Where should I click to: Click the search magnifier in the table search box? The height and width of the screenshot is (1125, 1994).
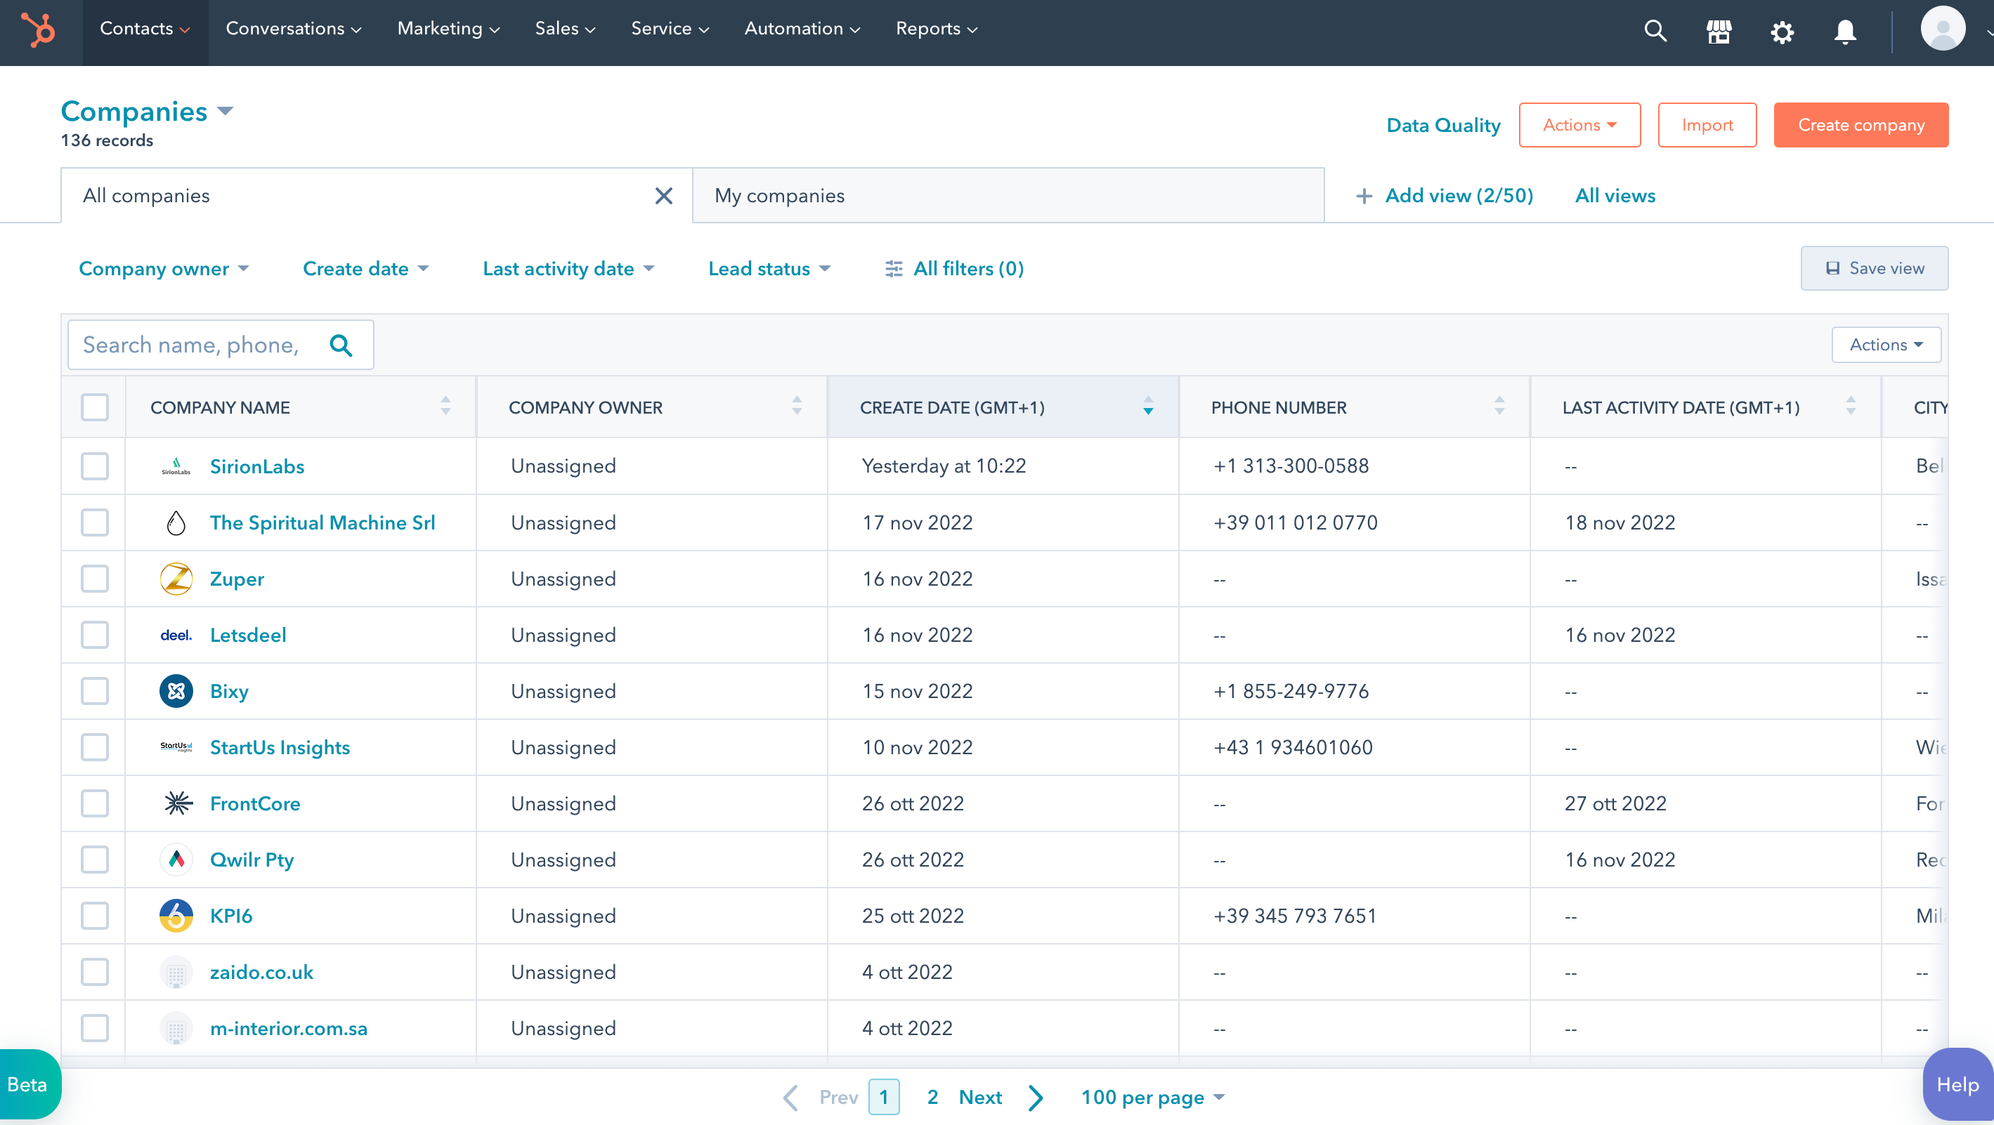tap(341, 345)
